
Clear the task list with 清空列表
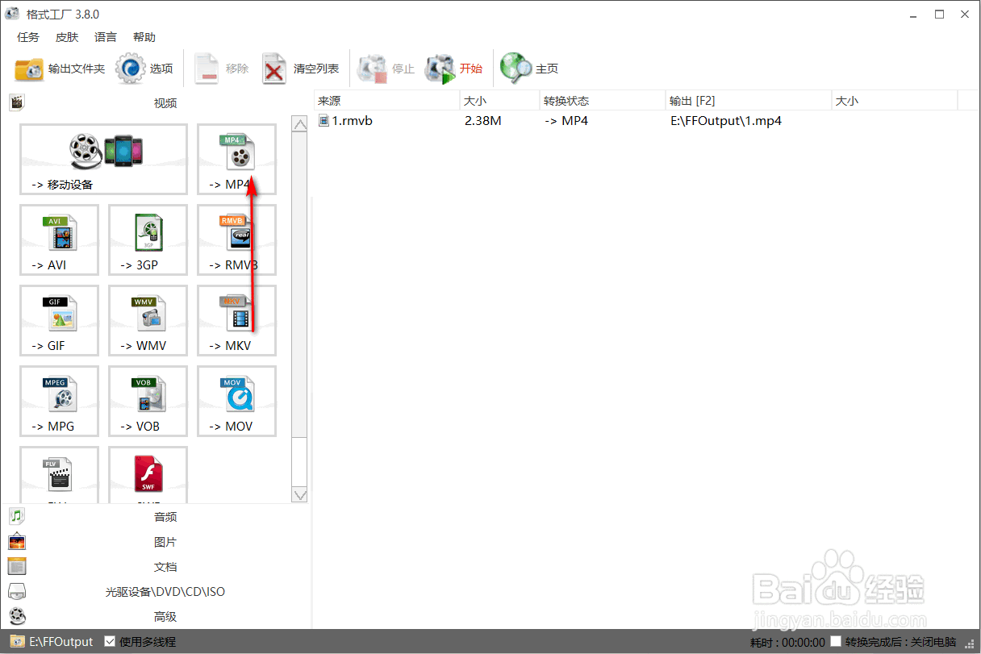tap(300, 69)
